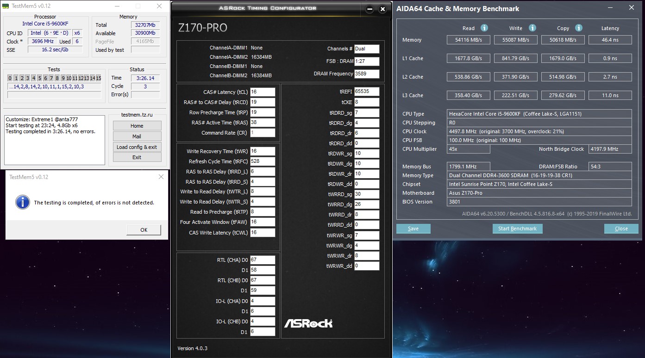Screen dimensions: 645x358
Task: Dismiss the TestMem5 completion dialog with X
Action: coord(161,177)
